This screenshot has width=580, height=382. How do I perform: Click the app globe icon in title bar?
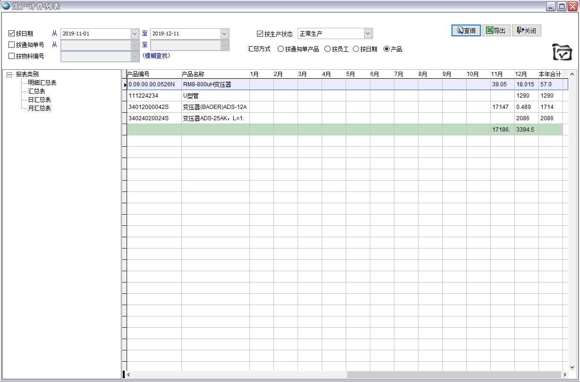click(x=6, y=6)
